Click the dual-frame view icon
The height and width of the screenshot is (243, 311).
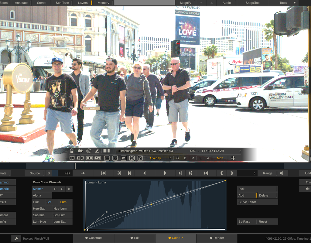point(80,158)
